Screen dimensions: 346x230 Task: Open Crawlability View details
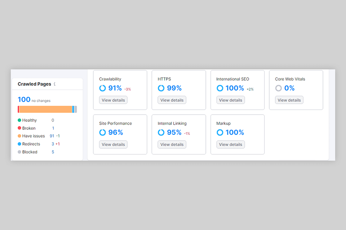[113, 100]
